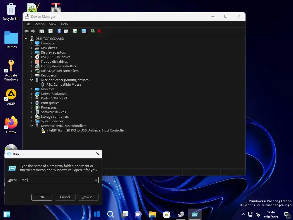
Task: Click the blue Help toolbar icon
Action: pos(59,31)
